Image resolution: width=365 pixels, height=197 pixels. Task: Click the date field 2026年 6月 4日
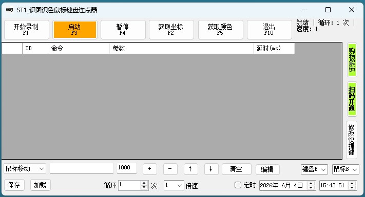pyautogui.click(x=283, y=185)
